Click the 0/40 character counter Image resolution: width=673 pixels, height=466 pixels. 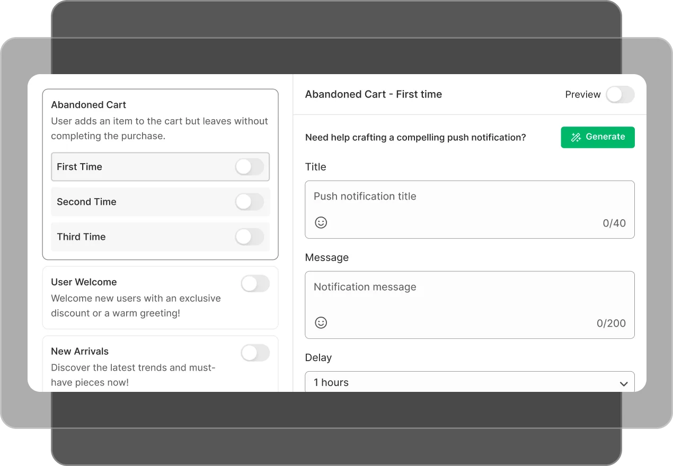click(x=615, y=223)
